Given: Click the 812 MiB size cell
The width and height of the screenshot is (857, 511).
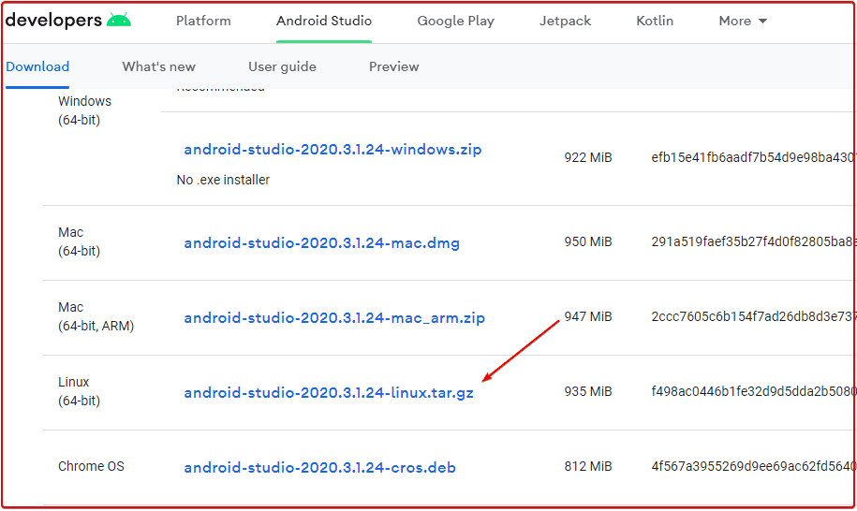Looking at the screenshot, I should click(x=588, y=466).
